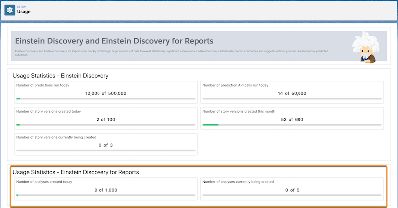Click the '2 of 100' value
Screen dimensions: 398x208
[x=106, y=119]
